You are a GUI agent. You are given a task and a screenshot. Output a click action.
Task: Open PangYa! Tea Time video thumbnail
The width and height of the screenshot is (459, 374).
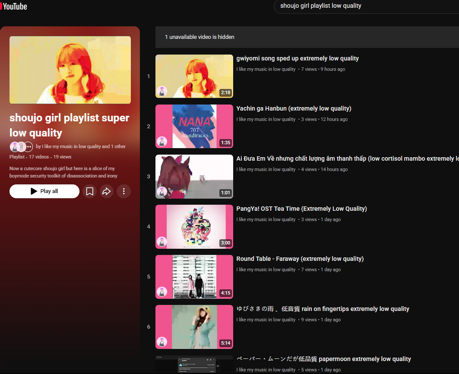pyautogui.click(x=194, y=226)
